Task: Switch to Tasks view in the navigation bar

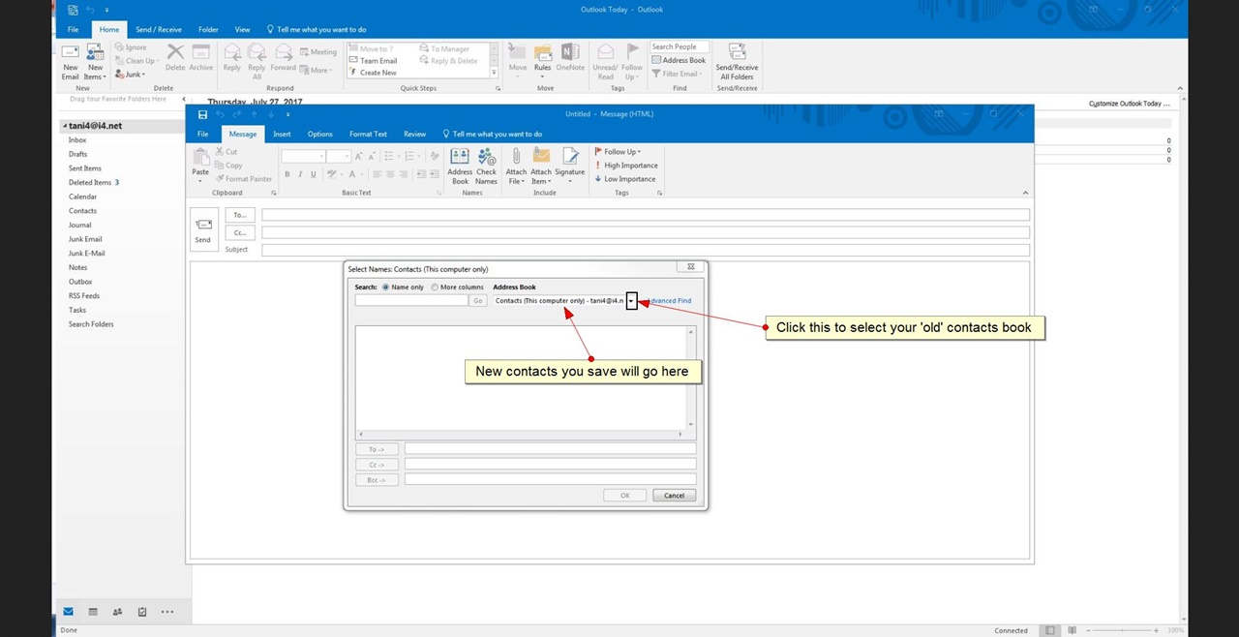Action: tap(142, 612)
